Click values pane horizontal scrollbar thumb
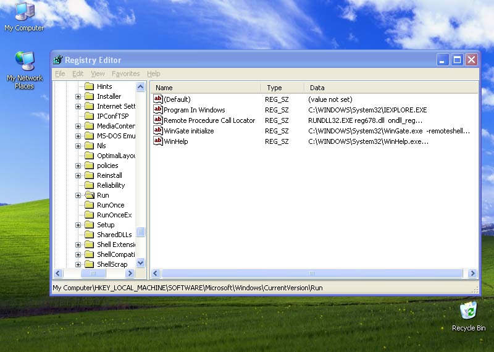This screenshot has width=494, height=352. [312, 273]
